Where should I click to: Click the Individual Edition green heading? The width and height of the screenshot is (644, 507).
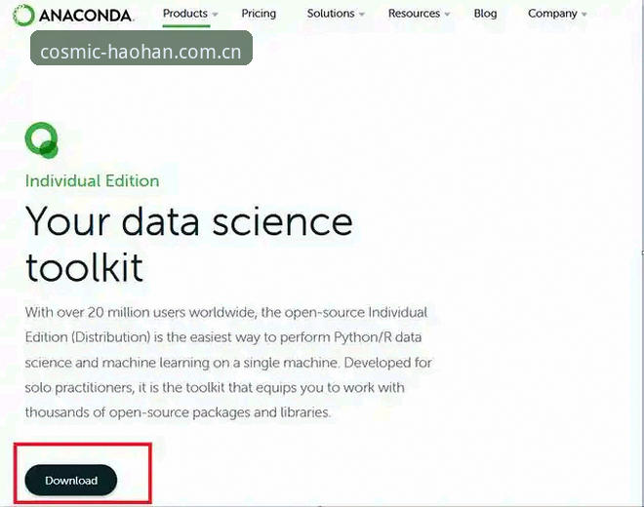pos(92,181)
